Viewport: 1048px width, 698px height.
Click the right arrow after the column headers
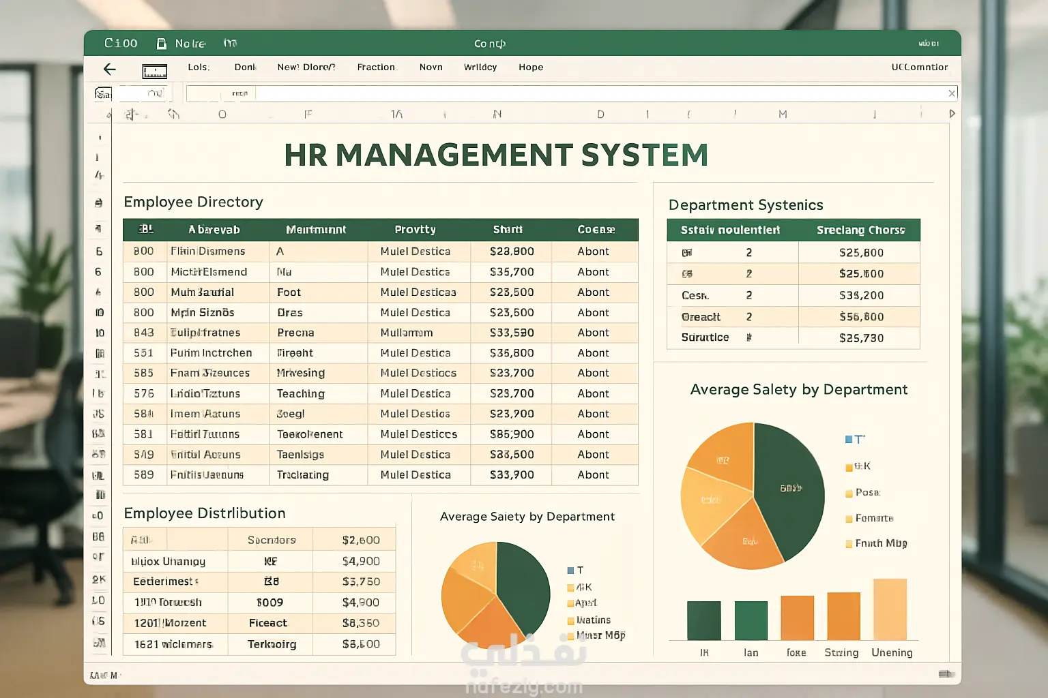pos(952,114)
